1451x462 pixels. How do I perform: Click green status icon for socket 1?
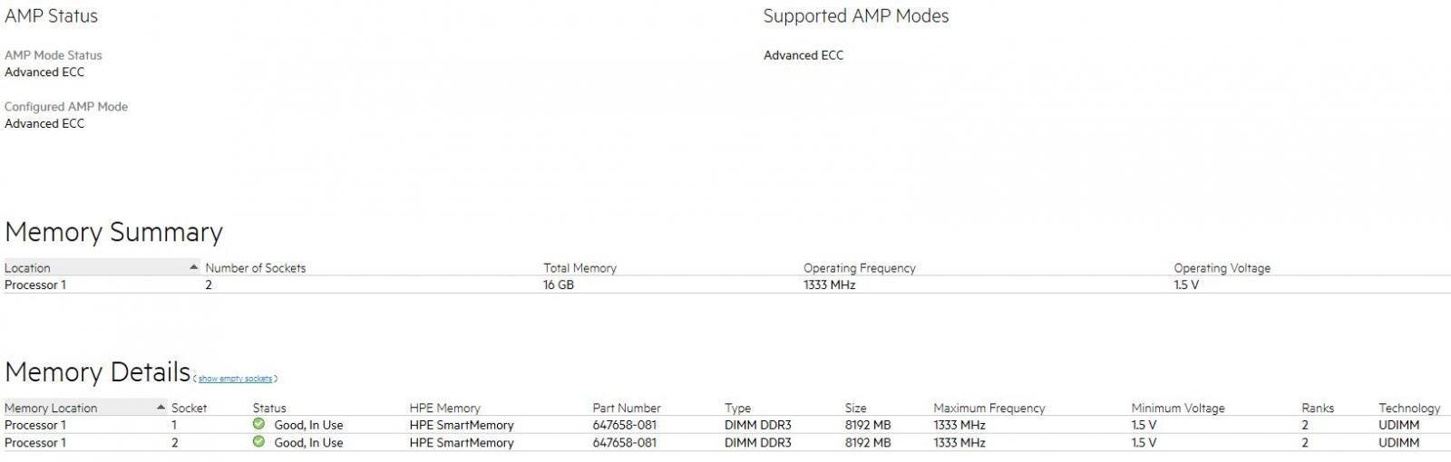tap(258, 424)
